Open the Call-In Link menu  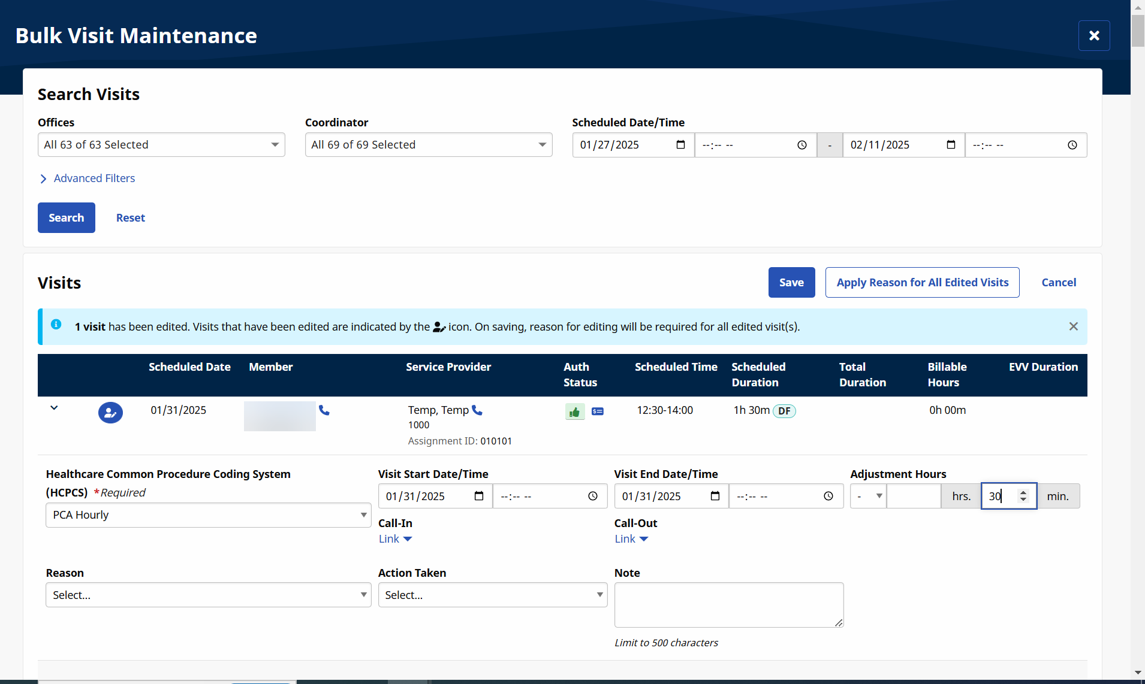point(395,539)
